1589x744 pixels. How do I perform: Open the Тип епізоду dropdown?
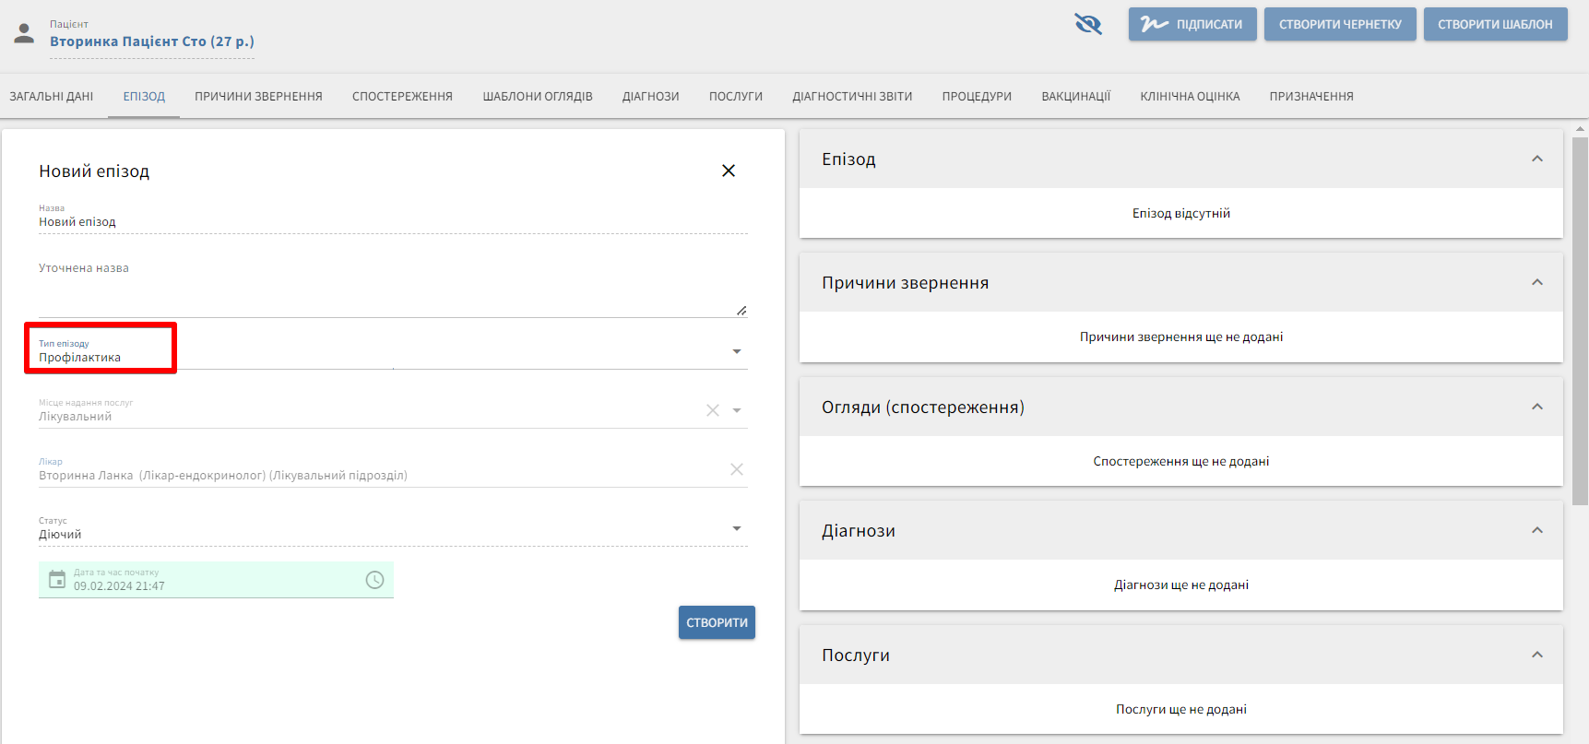(736, 351)
